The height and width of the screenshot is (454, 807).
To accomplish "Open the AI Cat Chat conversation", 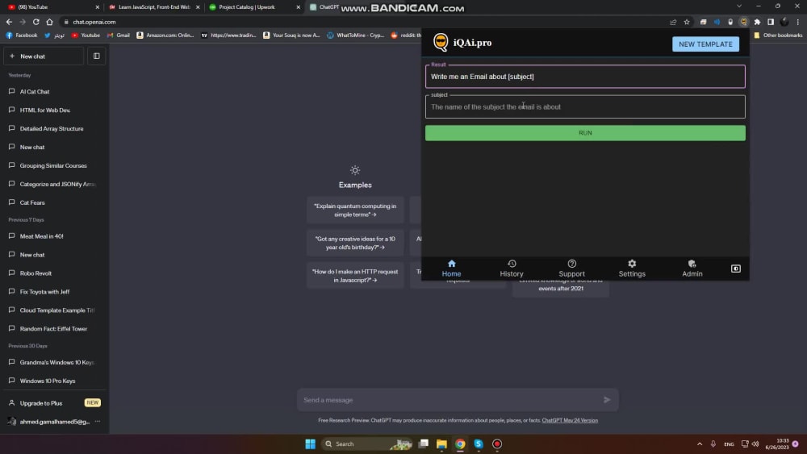I will pyautogui.click(x=54, y=91).
